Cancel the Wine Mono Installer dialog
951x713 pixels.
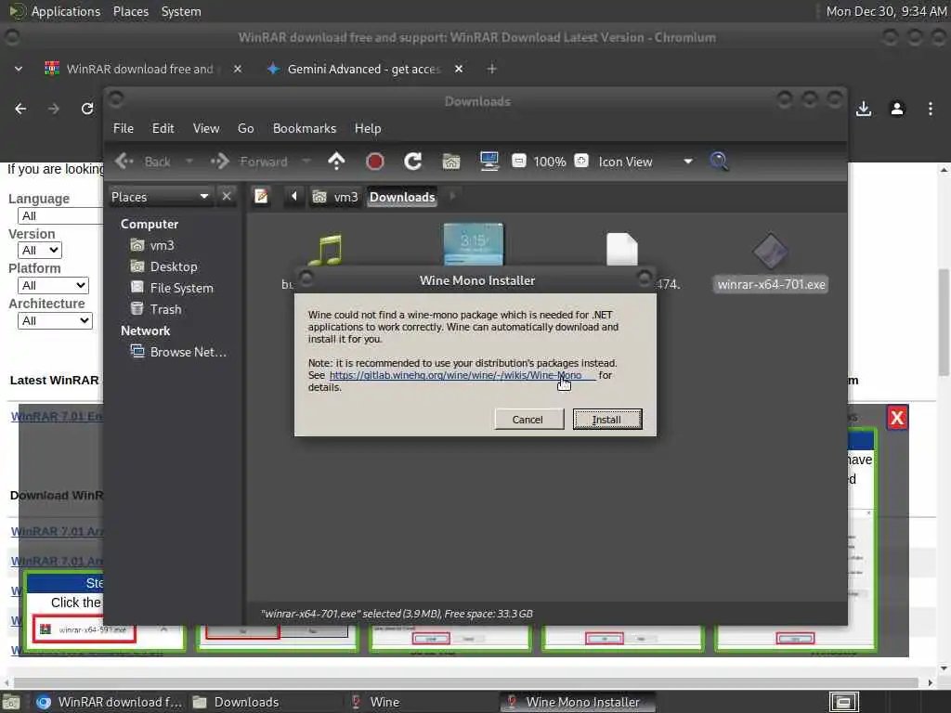click(x=528, y=420)
